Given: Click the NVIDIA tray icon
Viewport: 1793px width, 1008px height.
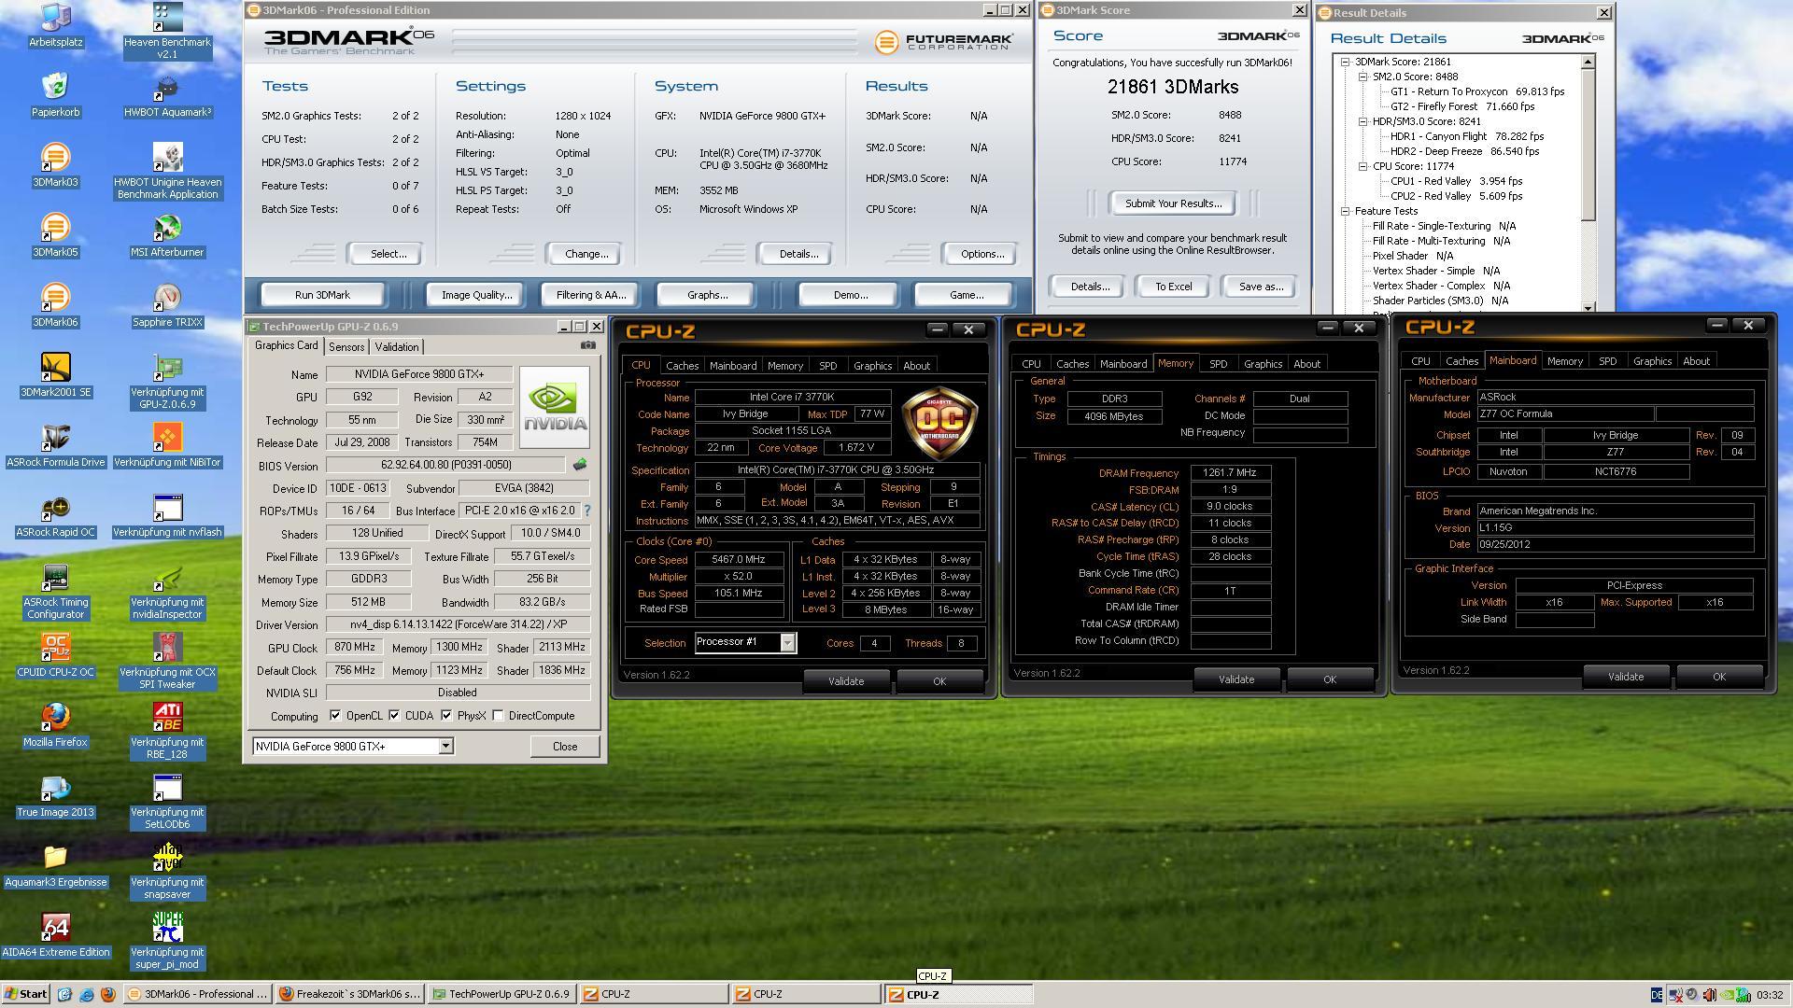Looking at the screenshot, I should click(1727, 995).
